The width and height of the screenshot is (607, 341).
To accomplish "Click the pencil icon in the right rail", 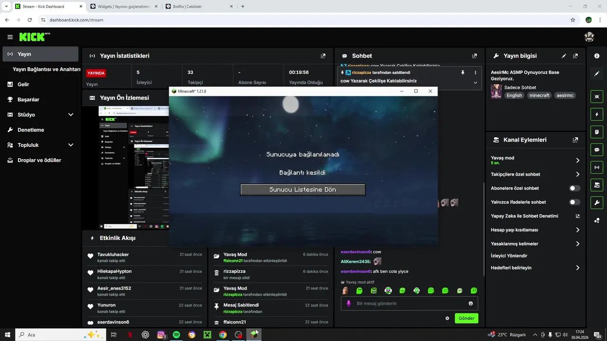I will pyautogui.click(x=597, y=73).
